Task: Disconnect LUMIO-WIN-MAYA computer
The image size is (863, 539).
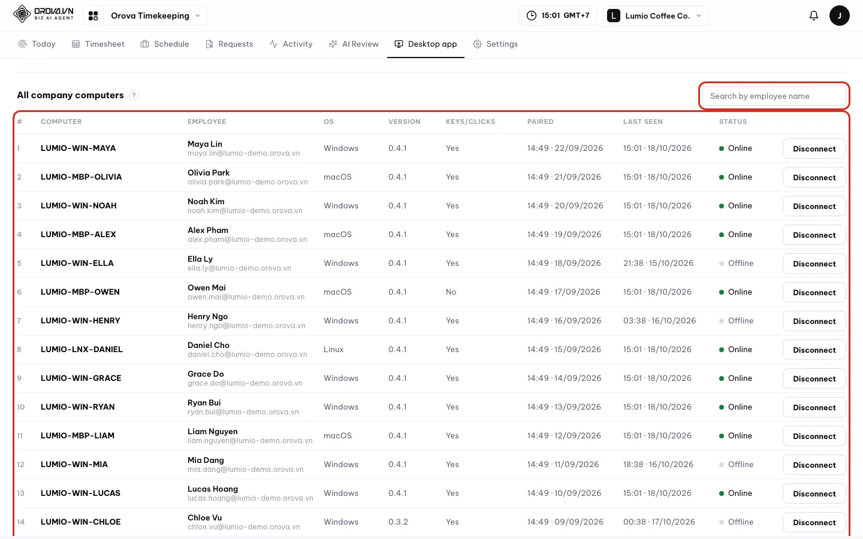Action: 814,149
